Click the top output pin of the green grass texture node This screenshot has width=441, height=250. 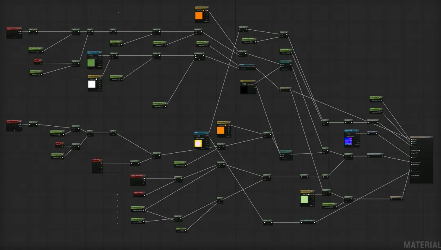(x=100, y=56)
